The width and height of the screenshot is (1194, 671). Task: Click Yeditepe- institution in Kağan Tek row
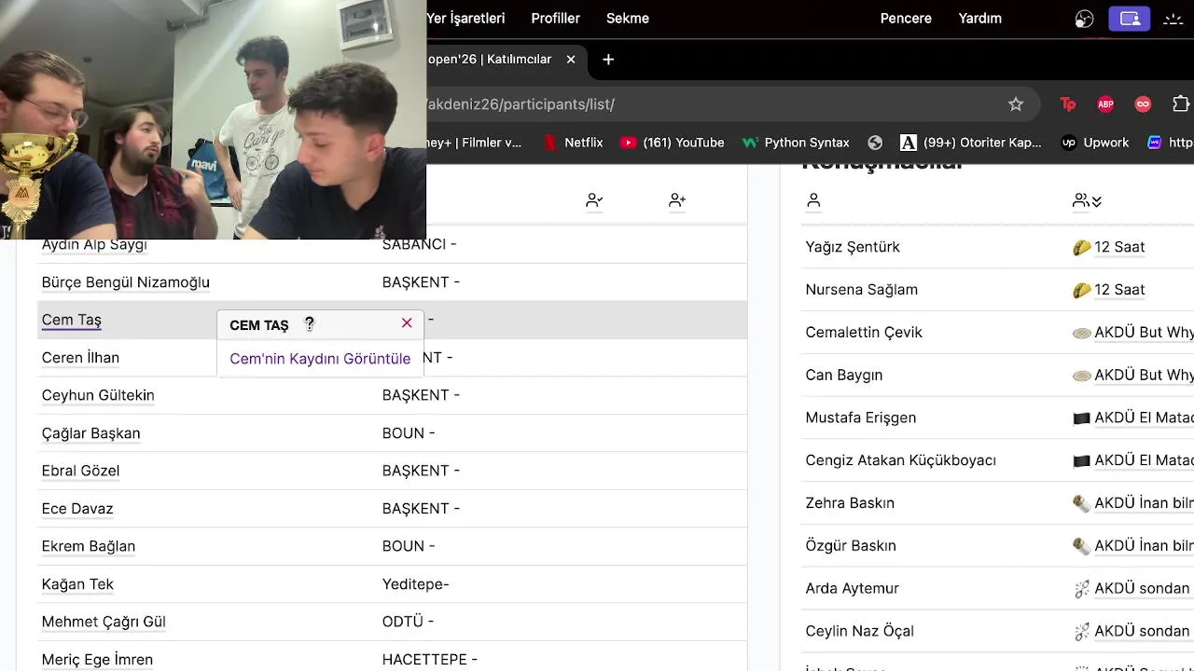click(x=415, y=584)
